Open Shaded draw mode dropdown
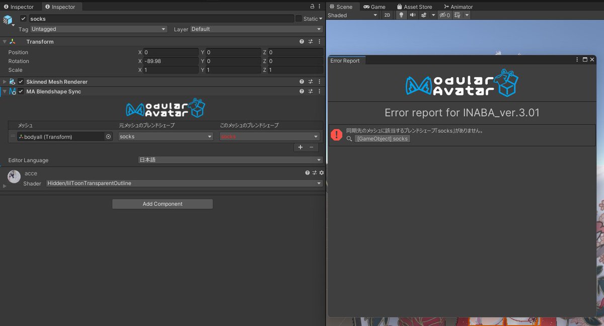604x326 pixels. click(x=352, y=15)
